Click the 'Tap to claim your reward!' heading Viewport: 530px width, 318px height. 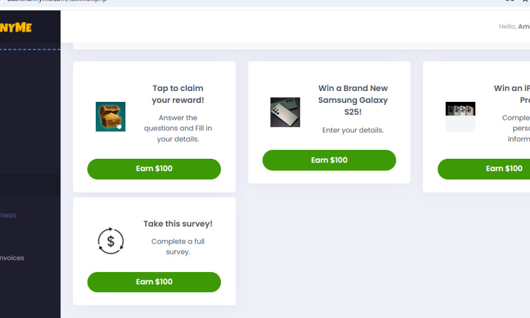pyautogui.click(x=178, y=94)
